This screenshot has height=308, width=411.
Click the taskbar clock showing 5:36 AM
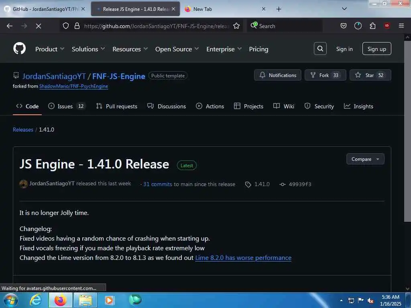391,300
